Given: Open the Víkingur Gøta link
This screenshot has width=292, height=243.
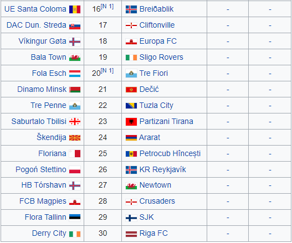Looking at the screenshot, I should click(42, 42).
